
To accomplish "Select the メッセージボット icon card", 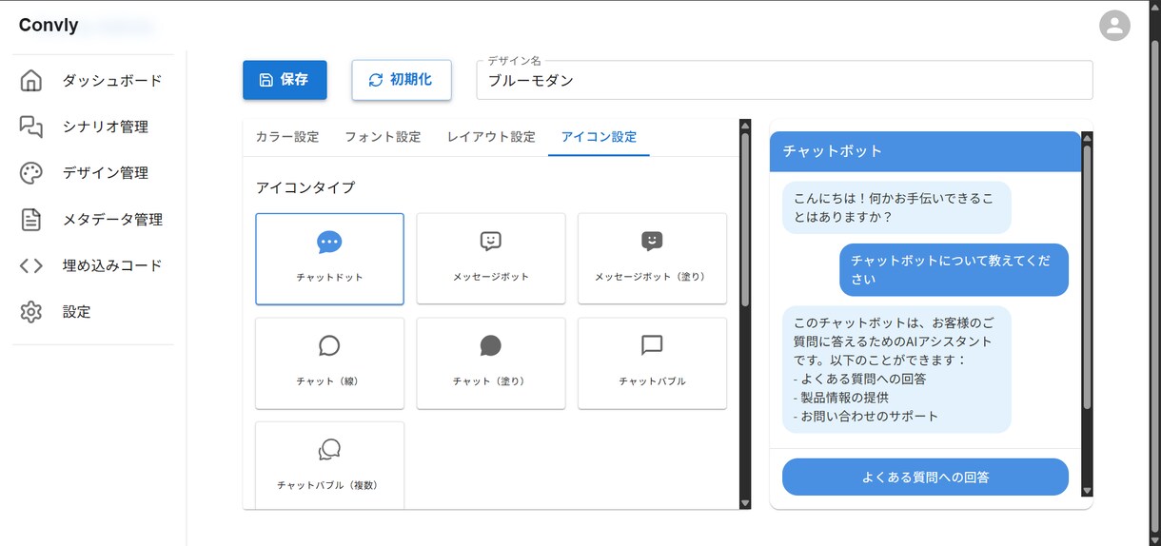I will [x=491, y=259].
